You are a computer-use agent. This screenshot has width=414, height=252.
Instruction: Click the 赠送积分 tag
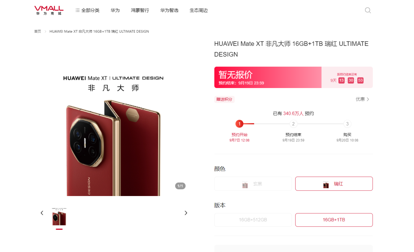[x=225, y=99]
